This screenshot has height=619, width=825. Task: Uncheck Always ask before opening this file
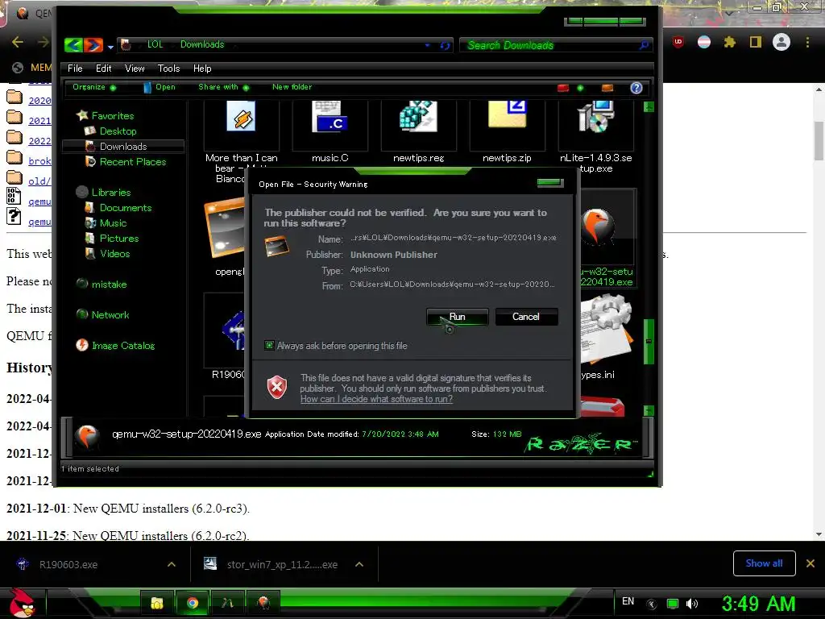pos(269,346)
